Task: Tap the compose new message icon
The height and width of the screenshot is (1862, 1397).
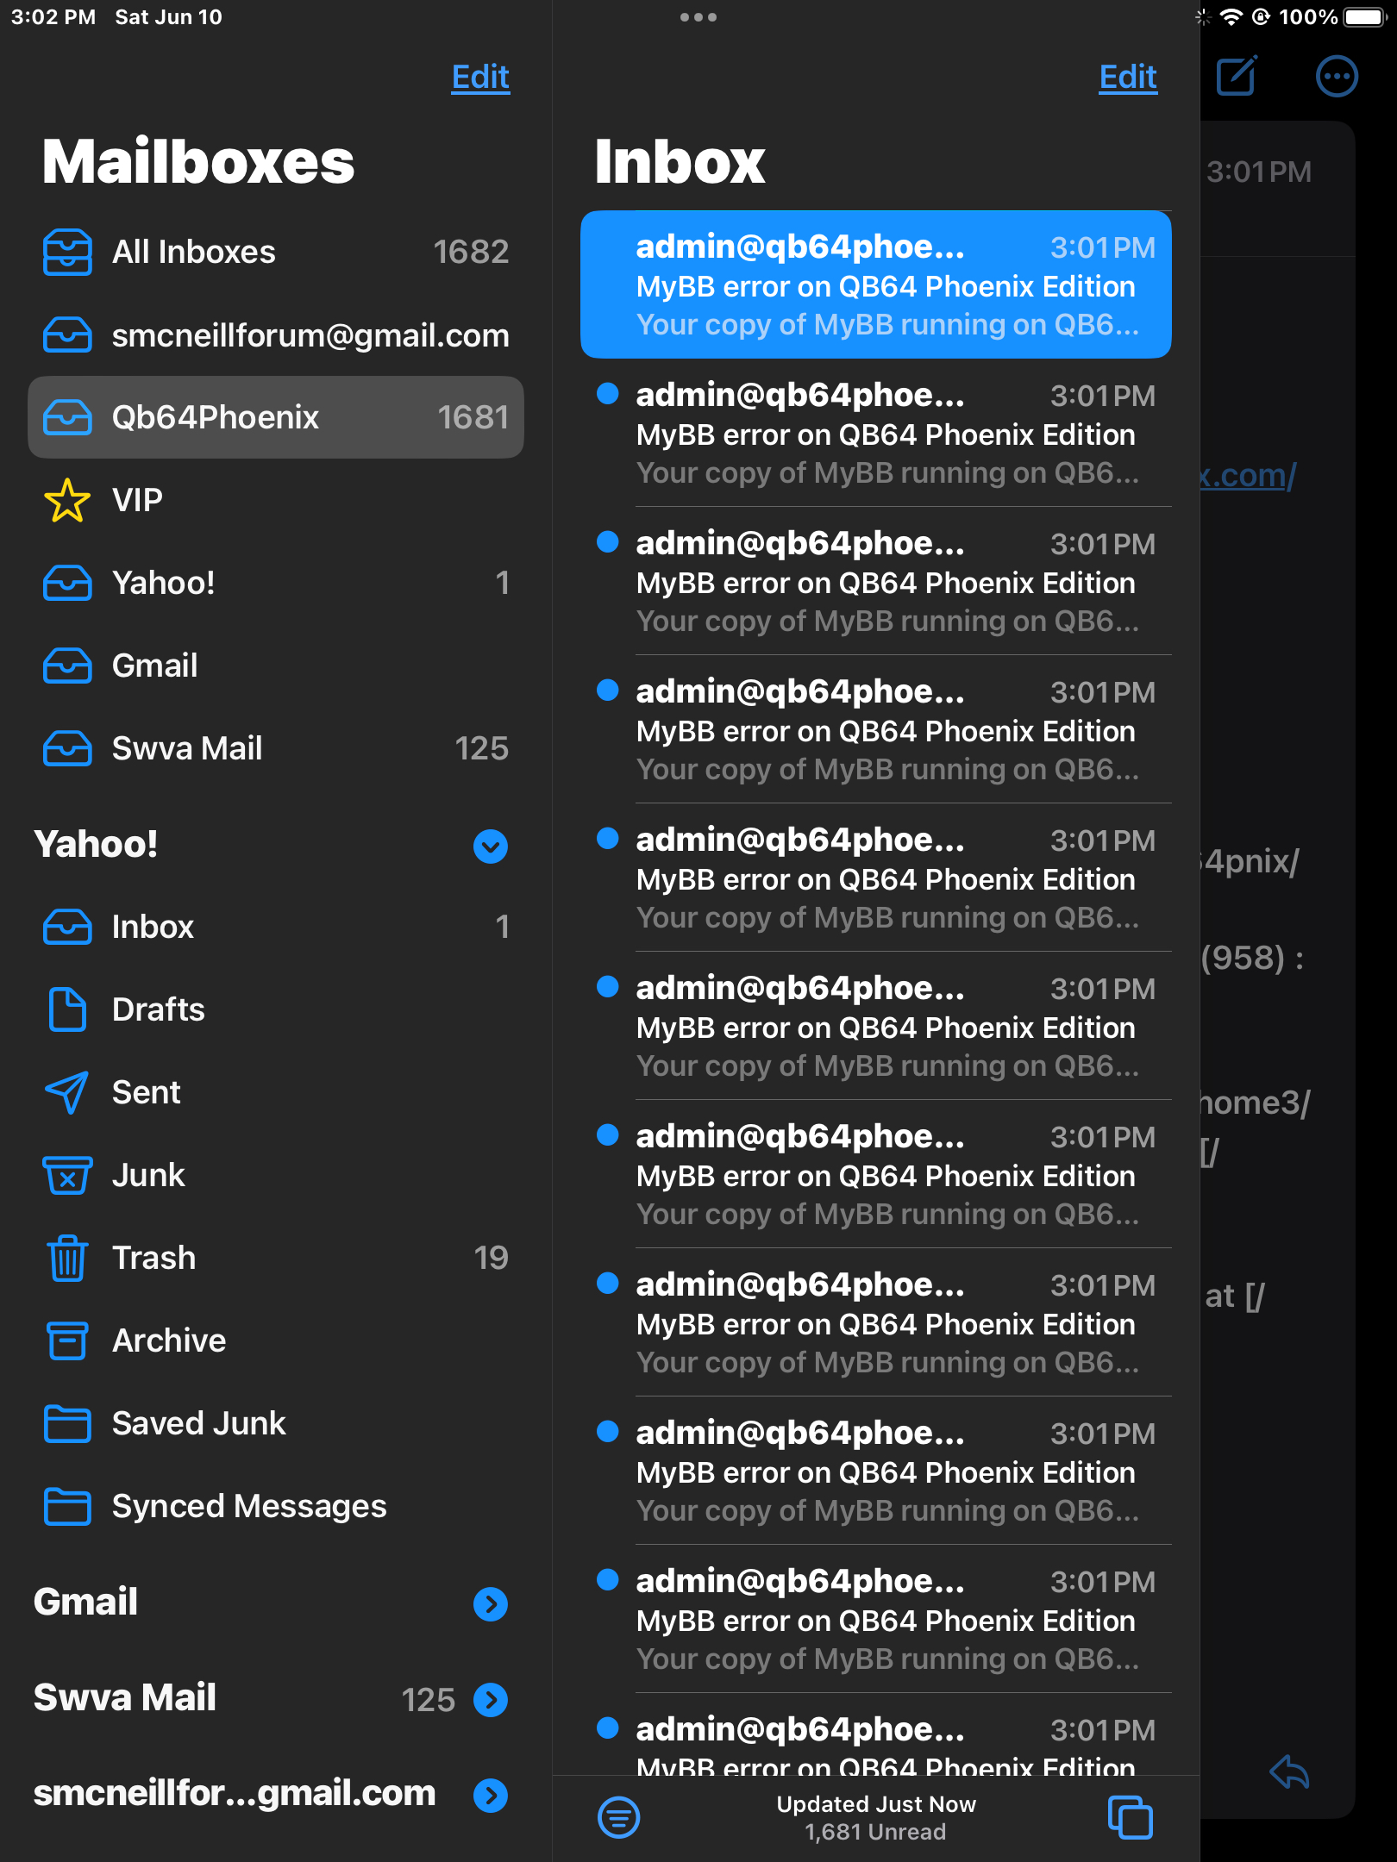Action: pyautogui.click(x=1237, y=76)
